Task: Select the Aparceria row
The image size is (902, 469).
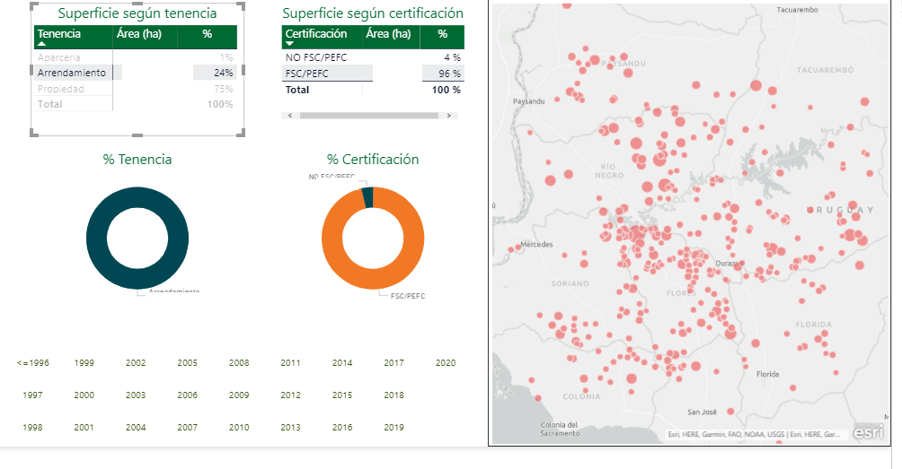Action: [135, 57]
